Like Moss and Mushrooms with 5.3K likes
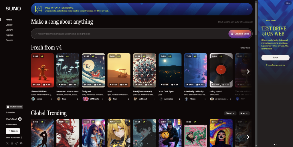Screen dimensions: 293x147 click(72, 85)
